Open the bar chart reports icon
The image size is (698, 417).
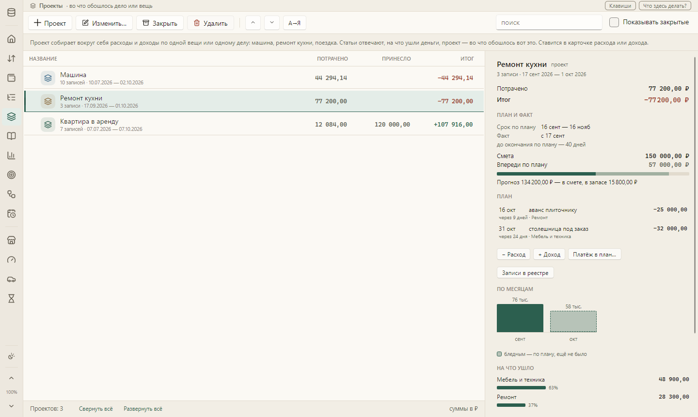[12, 155]
